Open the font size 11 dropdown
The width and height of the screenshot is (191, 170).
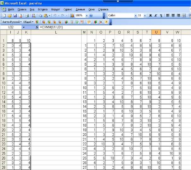tap(145, 16)
